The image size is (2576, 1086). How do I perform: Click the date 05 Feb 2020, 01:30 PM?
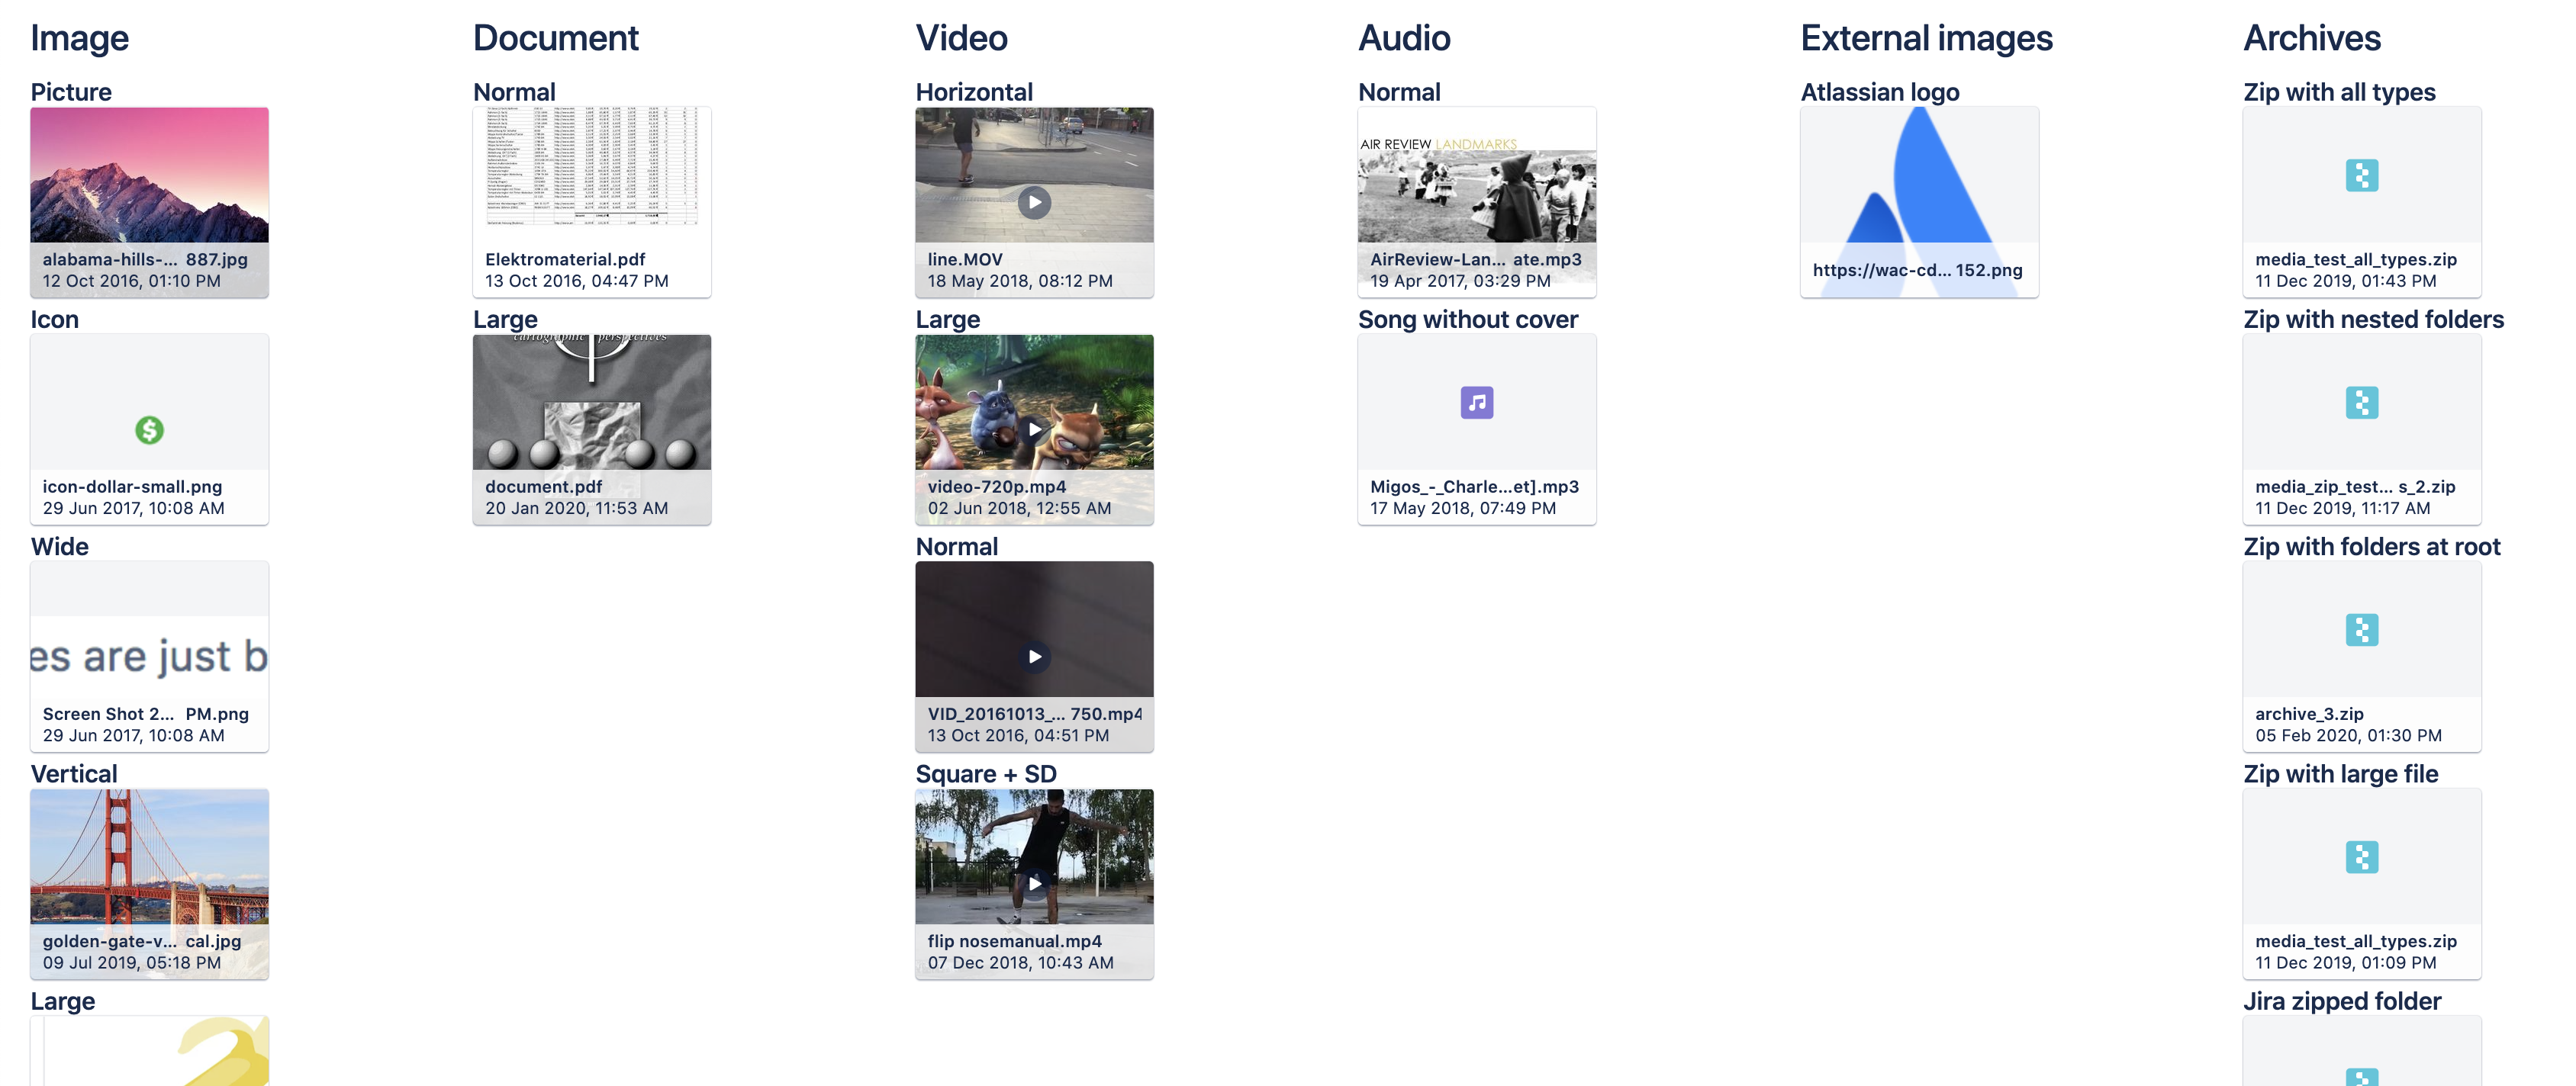(2348, 735)
